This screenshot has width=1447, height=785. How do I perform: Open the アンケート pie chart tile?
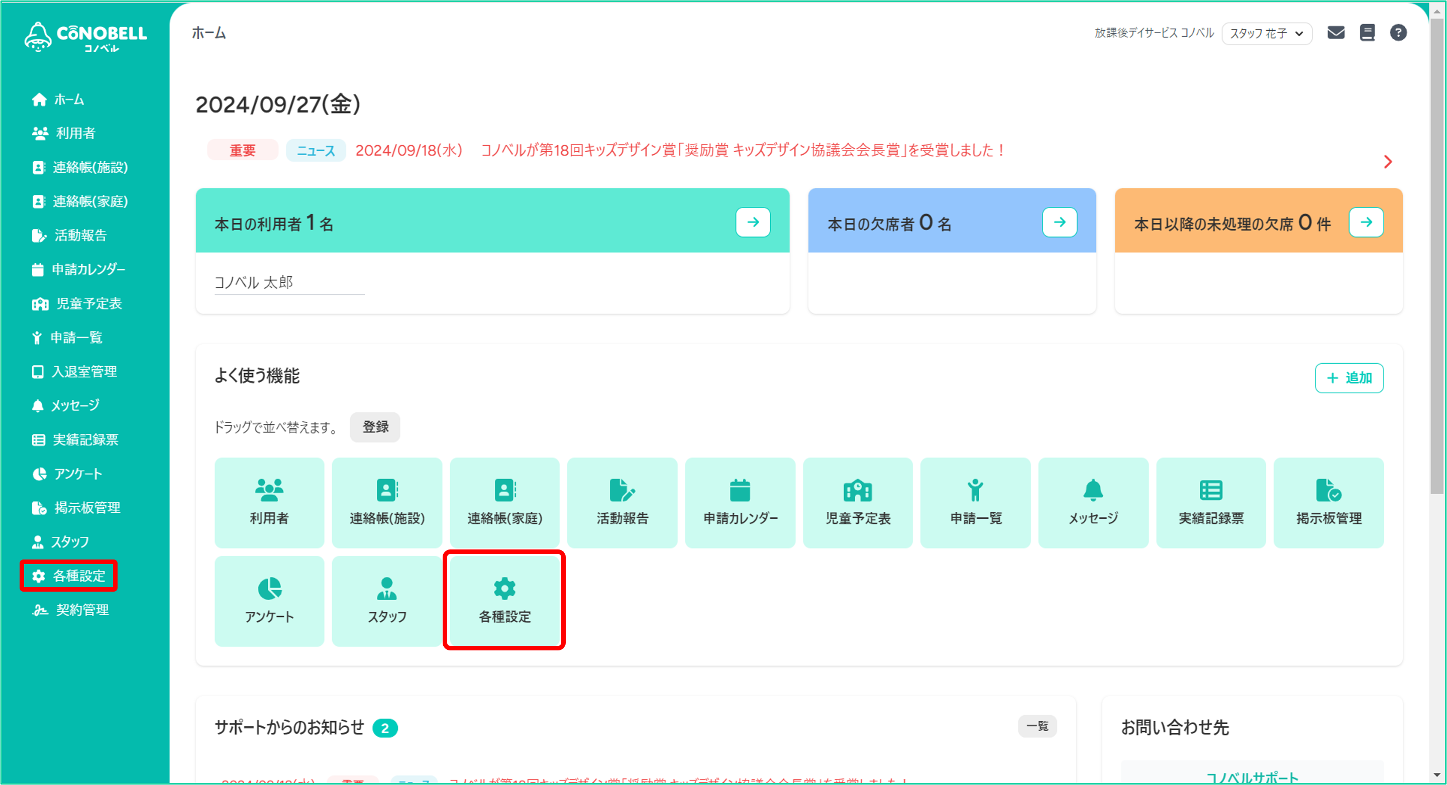point(269,601)
